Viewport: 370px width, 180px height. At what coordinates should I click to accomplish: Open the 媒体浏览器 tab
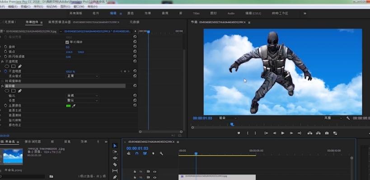[x=33, y=142]
